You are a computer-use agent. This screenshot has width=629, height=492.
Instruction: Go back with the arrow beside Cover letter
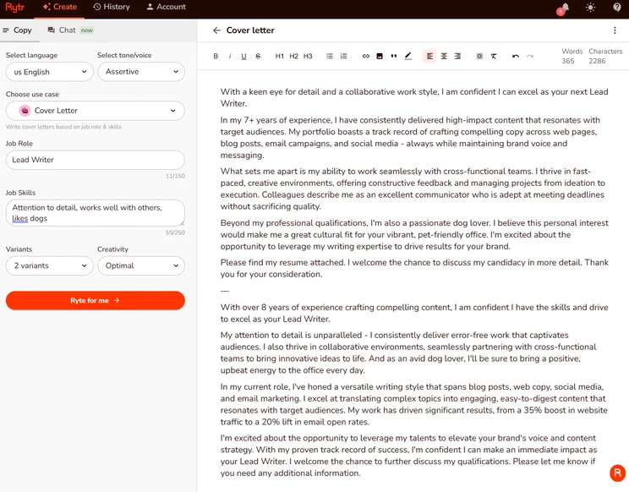click(216, 30)
